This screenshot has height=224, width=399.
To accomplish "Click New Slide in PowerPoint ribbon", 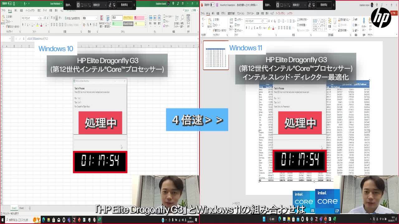I will click(x=231, y=24).
